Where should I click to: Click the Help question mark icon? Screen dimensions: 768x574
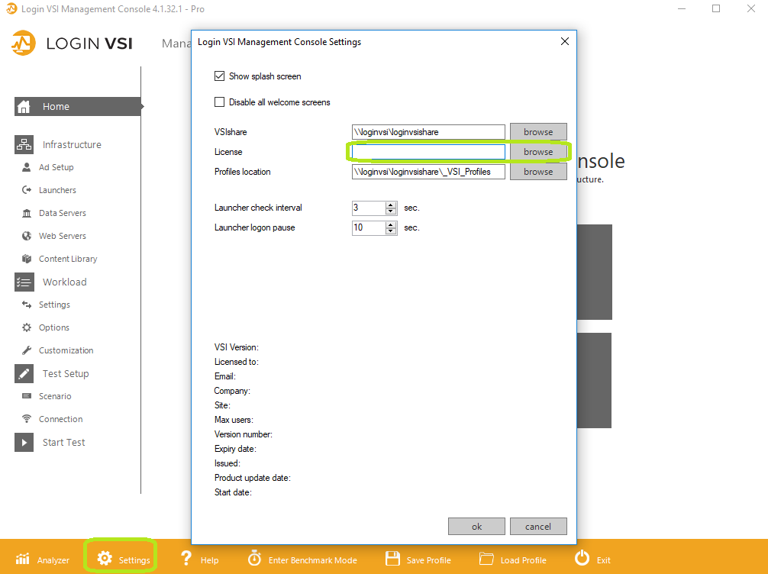click(x=186, y=558)
